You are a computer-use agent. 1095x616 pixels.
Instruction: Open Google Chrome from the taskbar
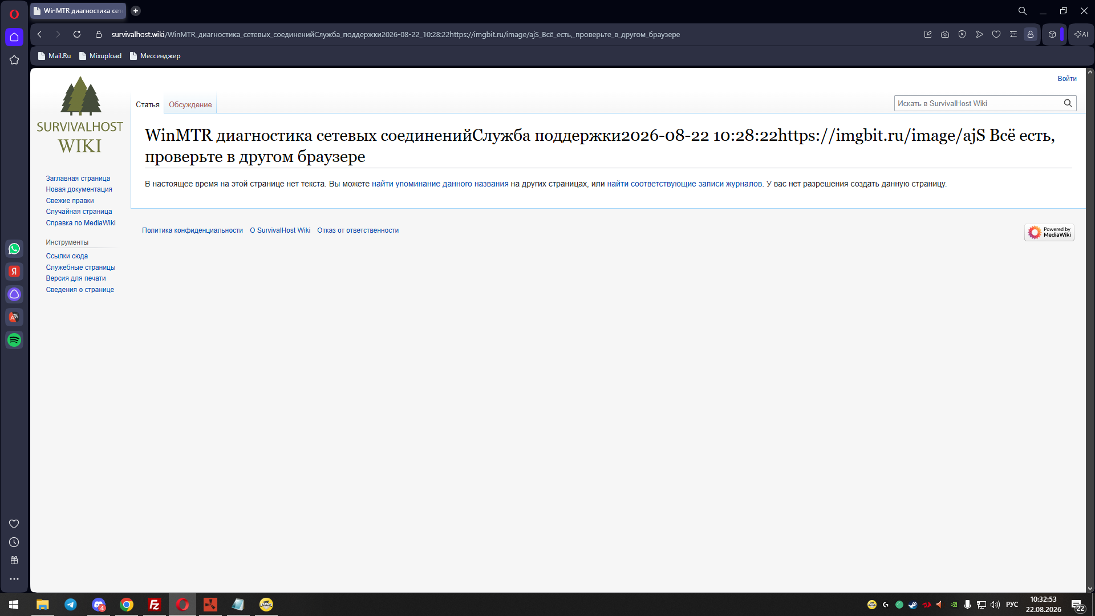click(x=127, y=605)
